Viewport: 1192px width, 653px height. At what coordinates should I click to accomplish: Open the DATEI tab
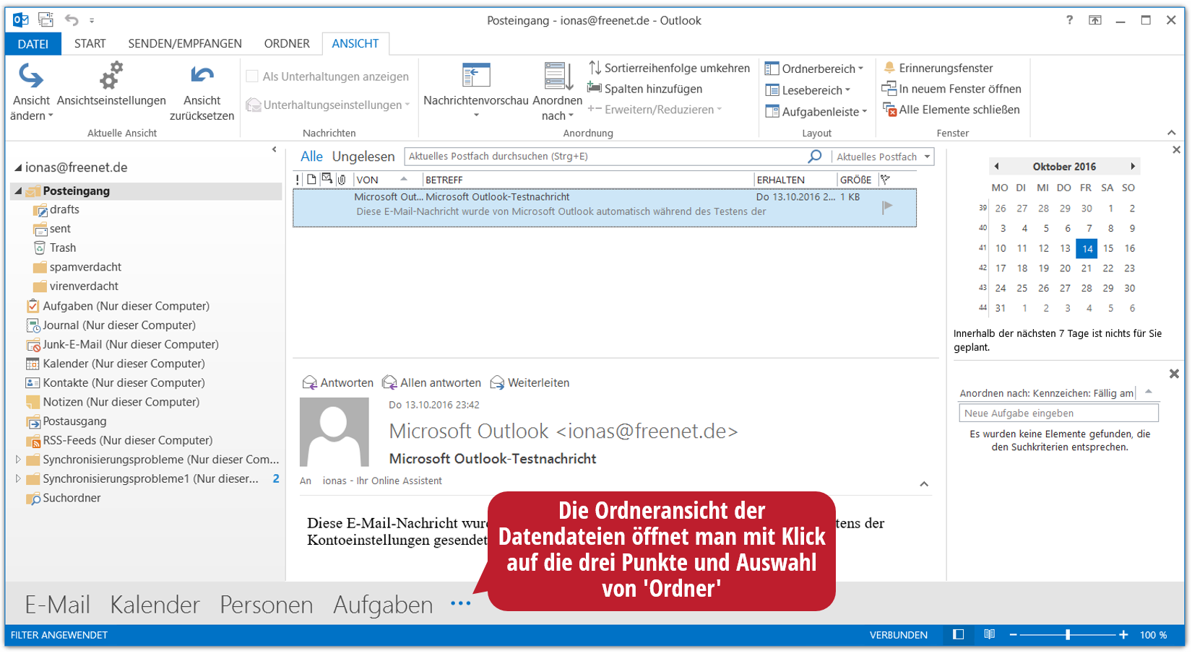tap(33, 44)
